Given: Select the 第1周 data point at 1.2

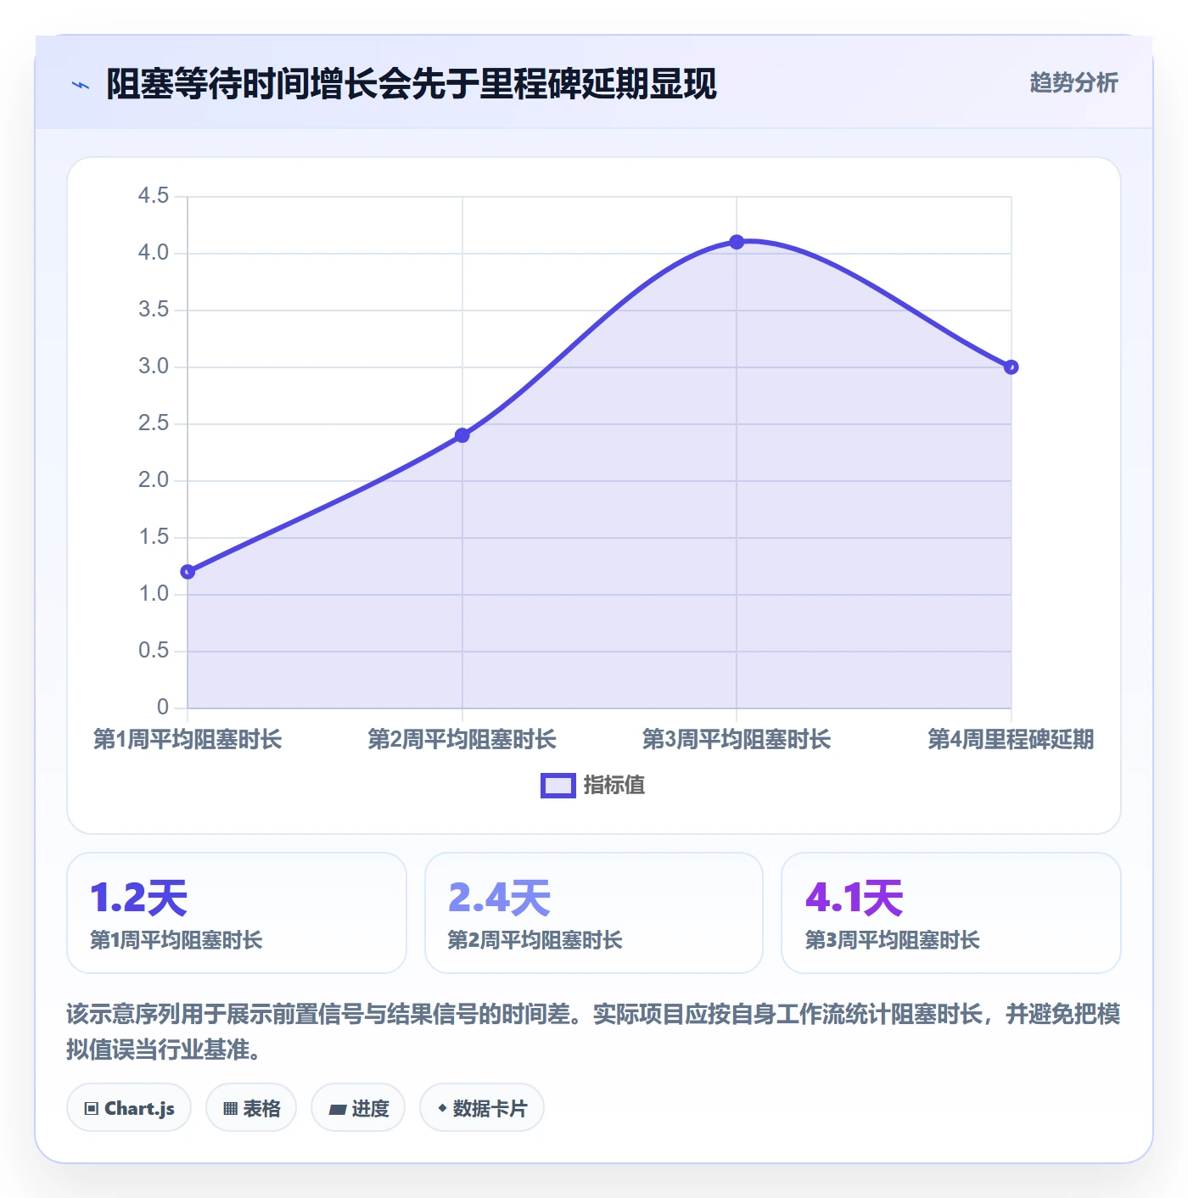Looking at the screenshot, I should coord(188,572).
